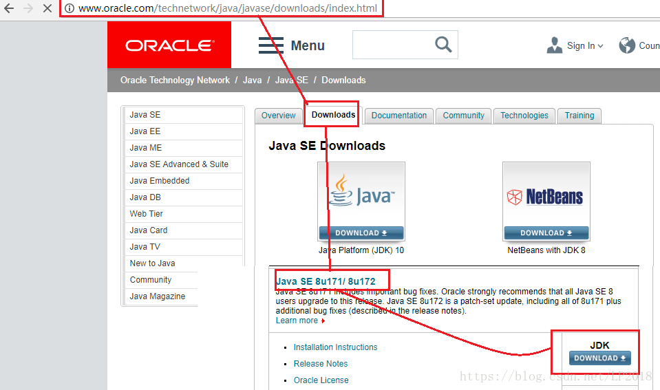Open Java ME in the sidebar
This screenshot has height=390, width=660.
coord(183,148)
